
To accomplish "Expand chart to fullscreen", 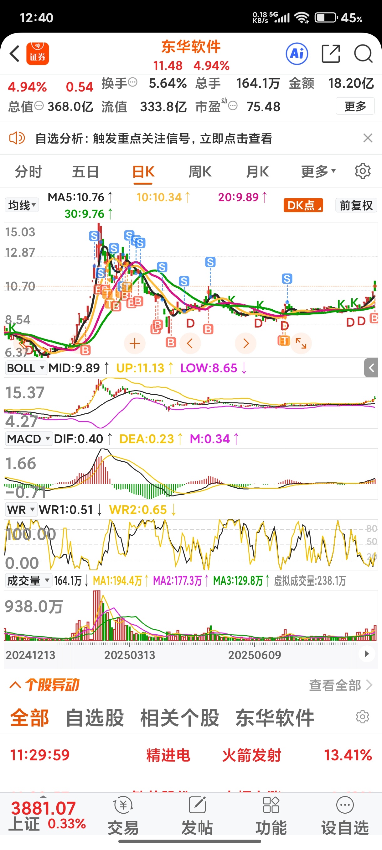I will coord(301,344).
